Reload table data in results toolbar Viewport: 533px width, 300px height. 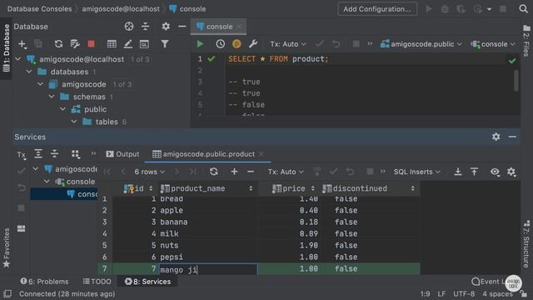[x=214, y=172]
